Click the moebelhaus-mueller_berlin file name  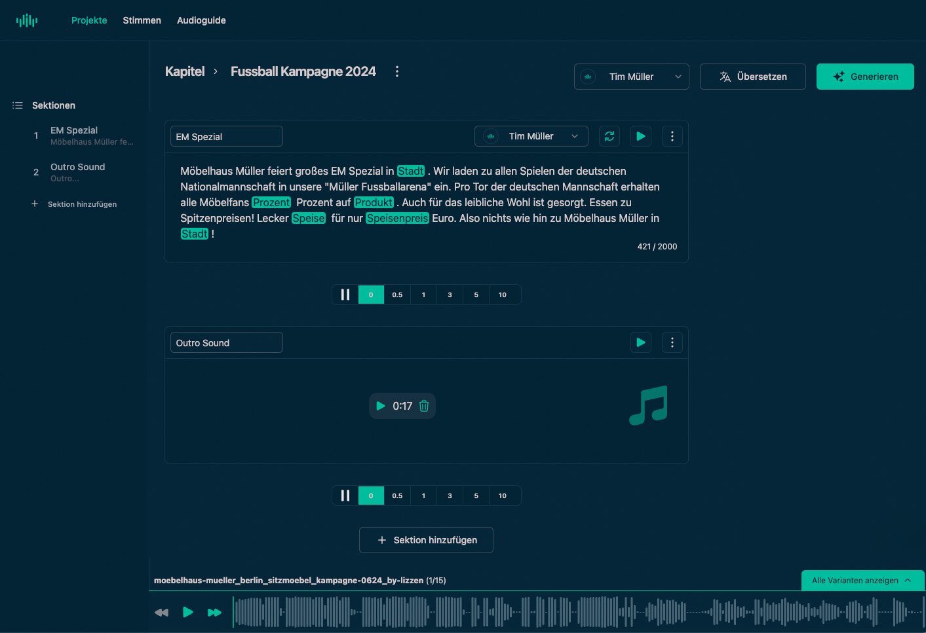point(289,581)
